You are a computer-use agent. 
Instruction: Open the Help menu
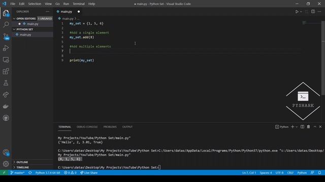click(x=91, y=4)
